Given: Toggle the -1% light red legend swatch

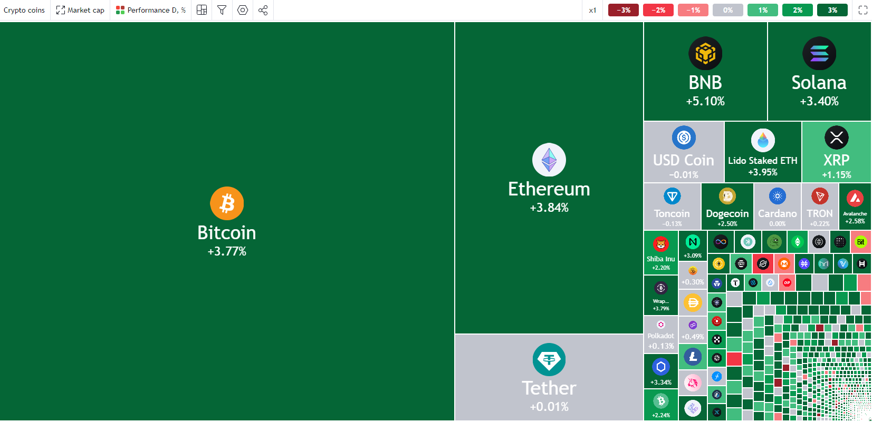Looking at the screenshot, I should 693,10.
